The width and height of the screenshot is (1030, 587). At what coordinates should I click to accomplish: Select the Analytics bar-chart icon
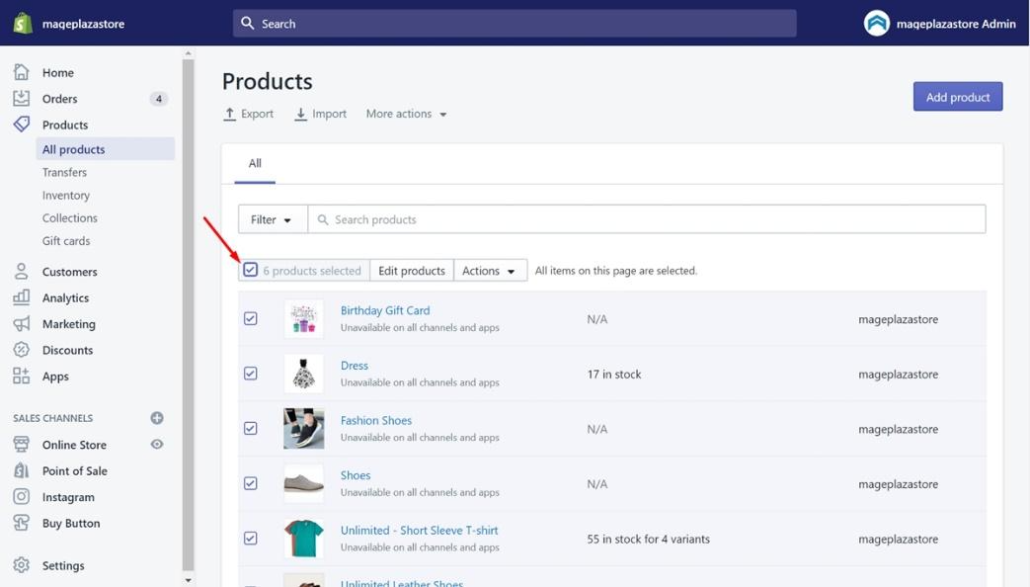point(22,297)
